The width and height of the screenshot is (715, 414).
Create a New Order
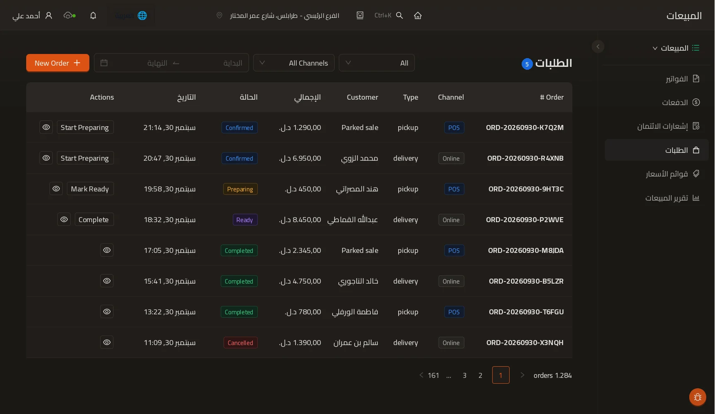(58, 63)
